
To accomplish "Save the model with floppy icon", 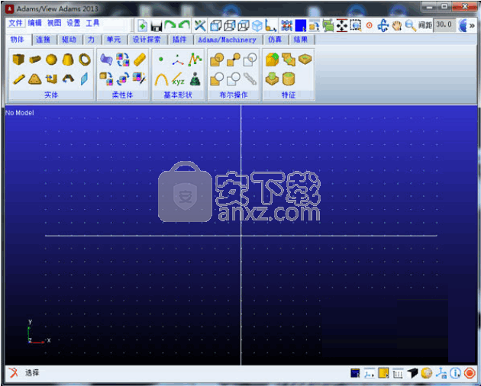I will click(157, 26).
